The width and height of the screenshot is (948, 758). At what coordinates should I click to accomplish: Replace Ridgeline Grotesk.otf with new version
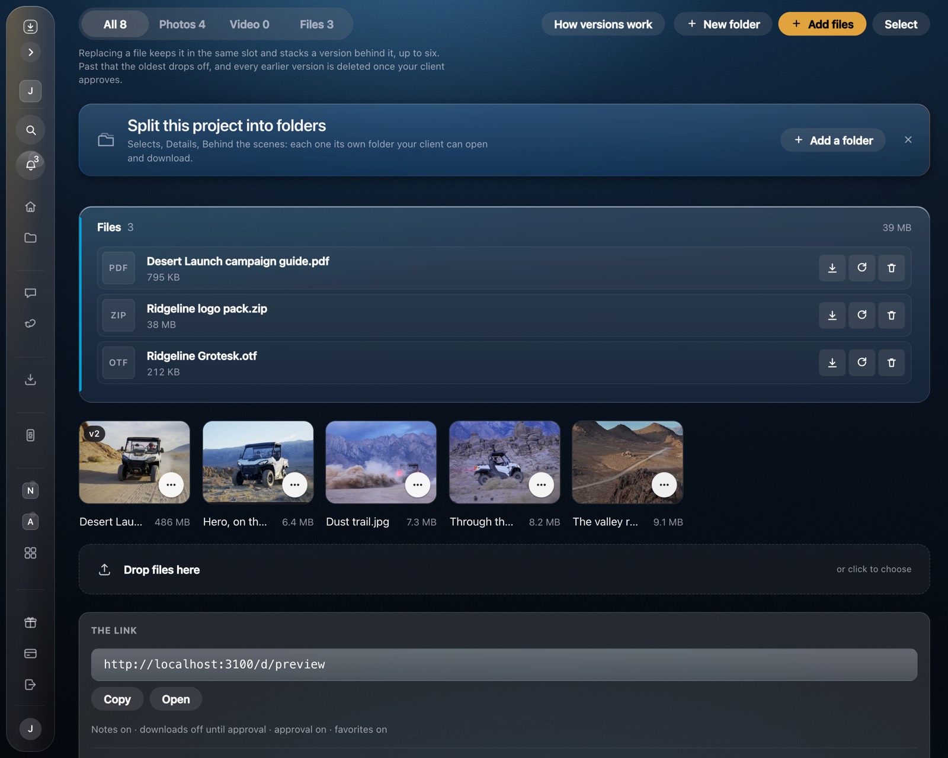[862, 362]
